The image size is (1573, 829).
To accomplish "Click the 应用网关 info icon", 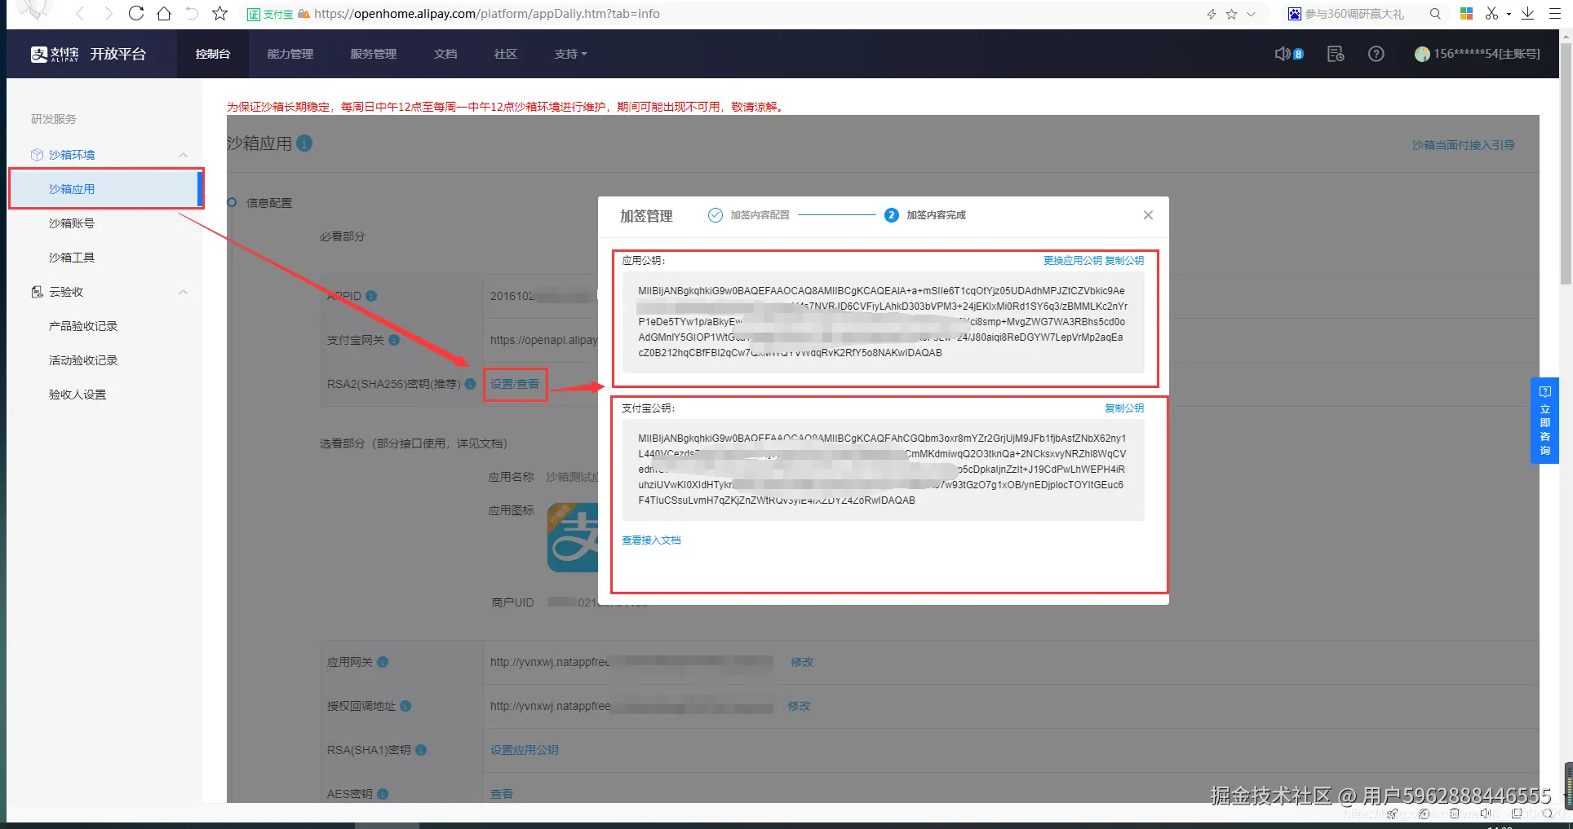I will pyautogui.click(x=383, y=662).
